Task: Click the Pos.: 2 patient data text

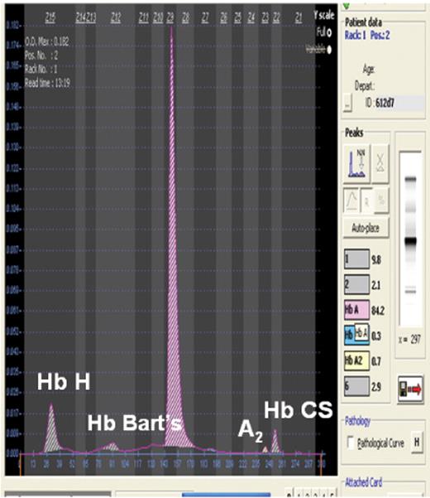Action: (380, 35)
